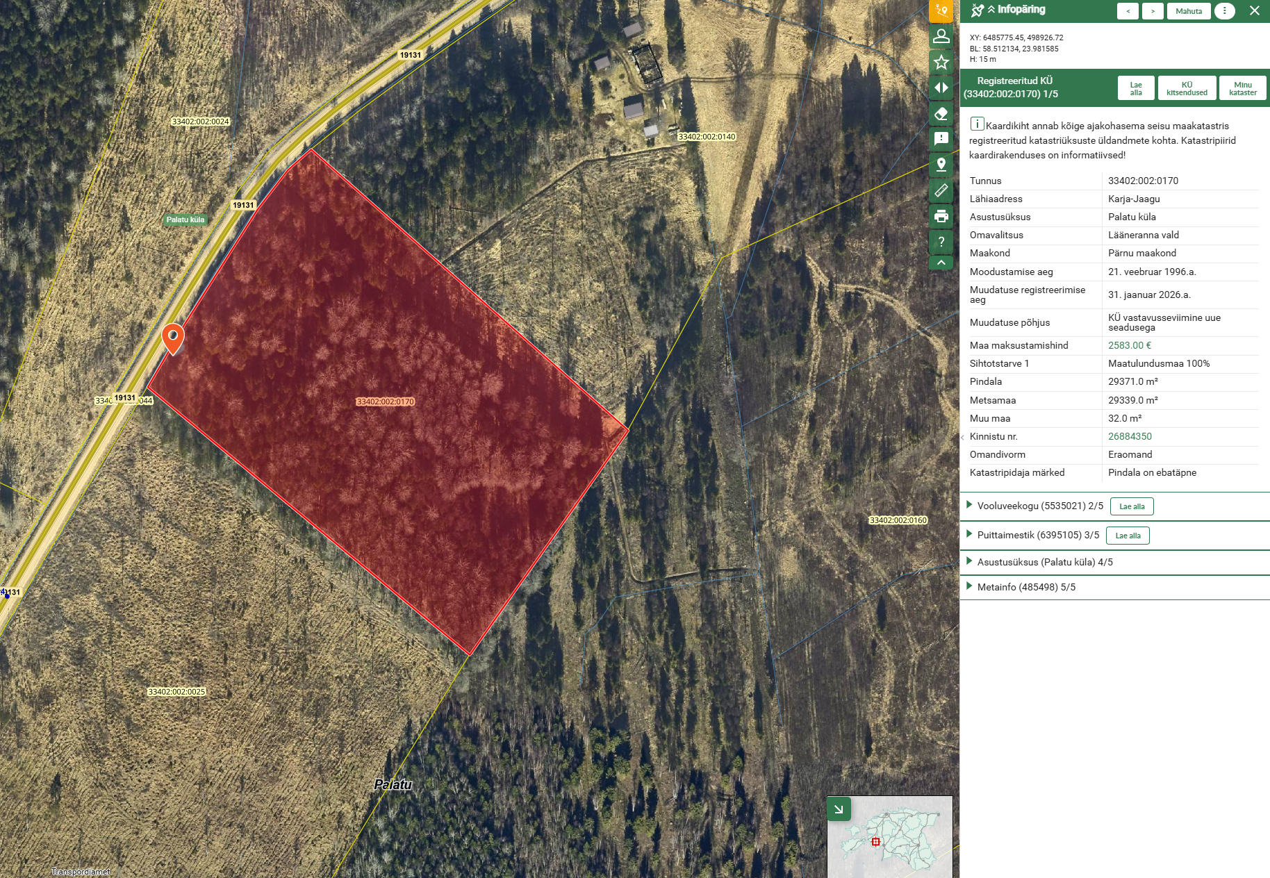Screen dimensions: 1270x878
Task: Collapse the overview minimap using arrow button
Action: (x=839, y=809)
